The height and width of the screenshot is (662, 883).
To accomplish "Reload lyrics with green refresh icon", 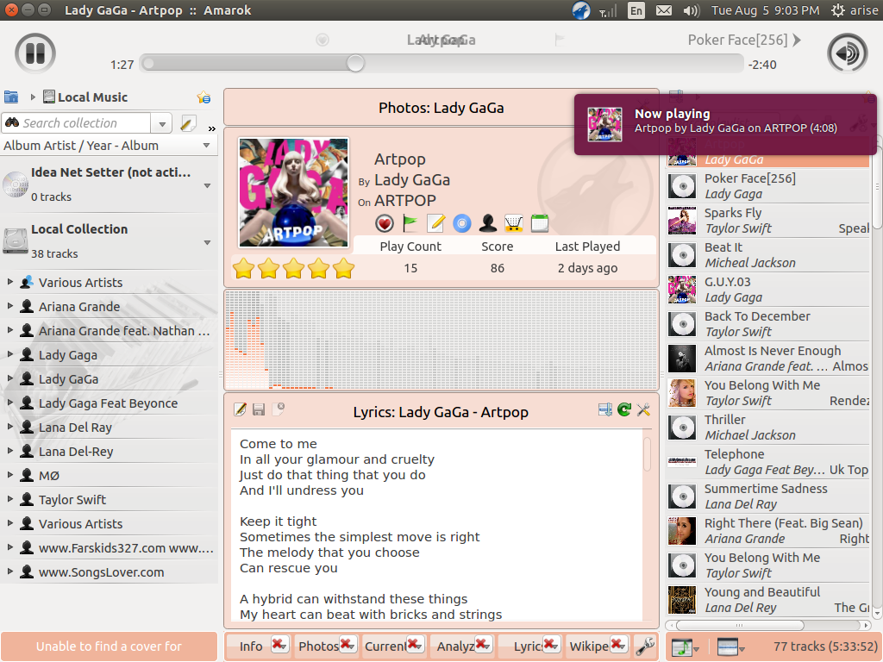I will pyautogui.click(x=624, y=409).
